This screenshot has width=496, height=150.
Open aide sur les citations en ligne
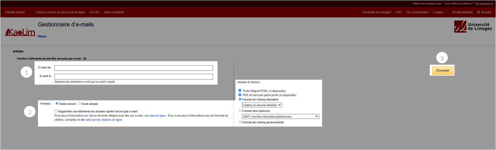tap(104, 120)
